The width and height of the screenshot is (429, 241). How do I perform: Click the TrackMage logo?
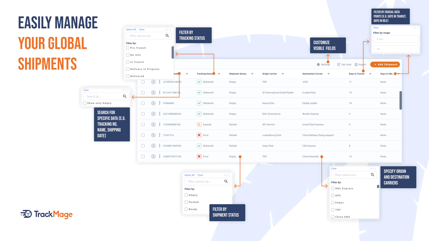click(x=47, y=214)
